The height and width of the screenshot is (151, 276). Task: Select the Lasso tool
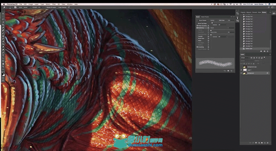click(x=3, y=19)
